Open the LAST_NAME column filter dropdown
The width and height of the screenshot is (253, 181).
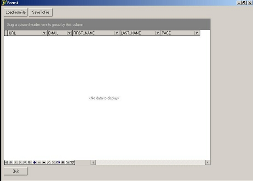pos(158,33)
